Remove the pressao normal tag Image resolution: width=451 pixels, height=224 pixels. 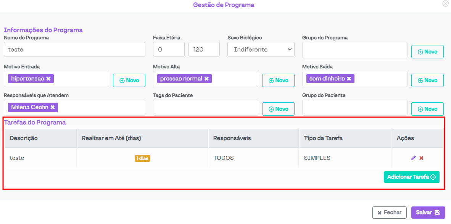pos(206,79)
